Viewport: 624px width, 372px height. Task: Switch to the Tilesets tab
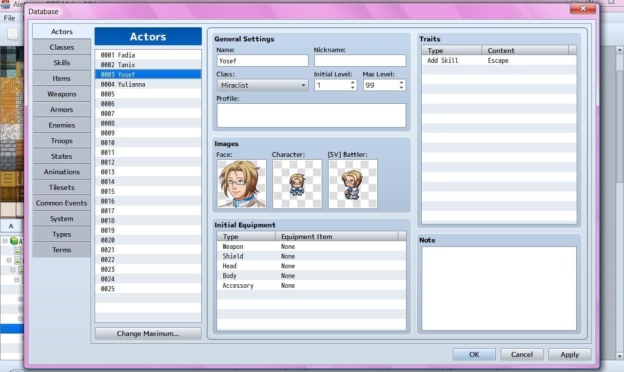point(62,187)
